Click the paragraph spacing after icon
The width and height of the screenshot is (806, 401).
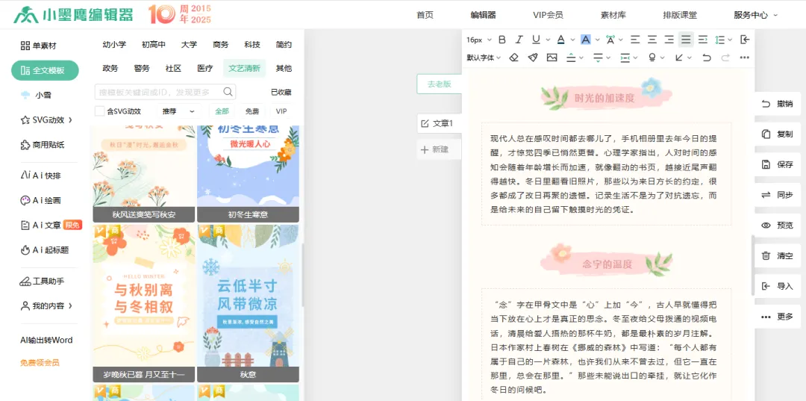598,57
